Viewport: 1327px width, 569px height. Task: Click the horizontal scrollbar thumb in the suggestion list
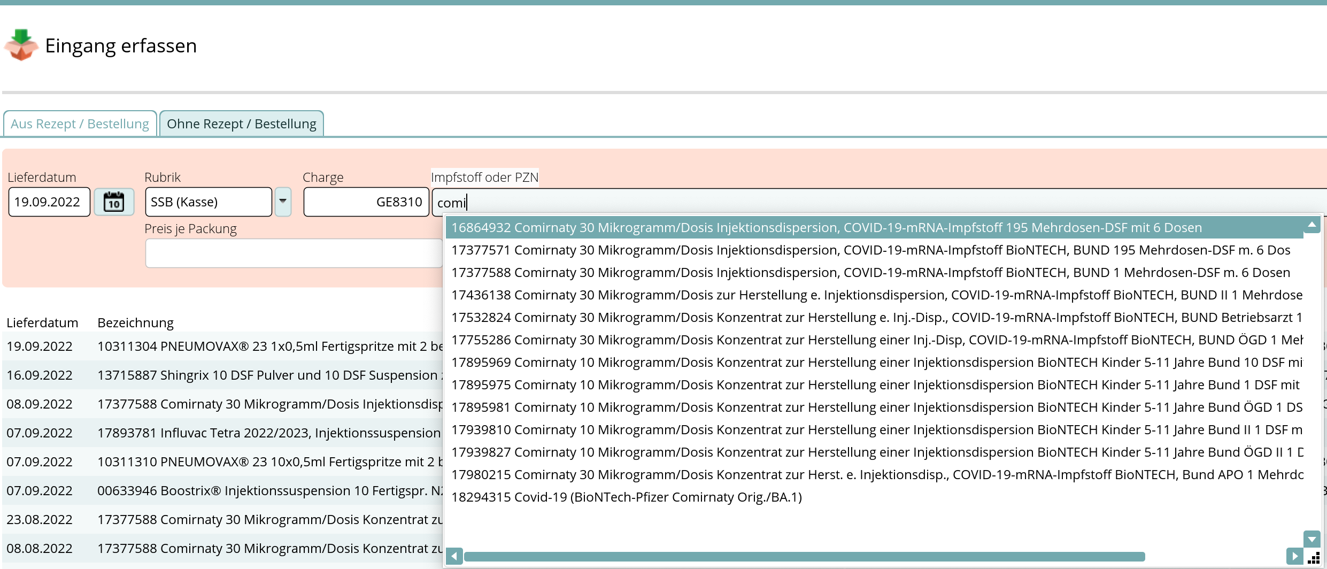pos(805,557)
